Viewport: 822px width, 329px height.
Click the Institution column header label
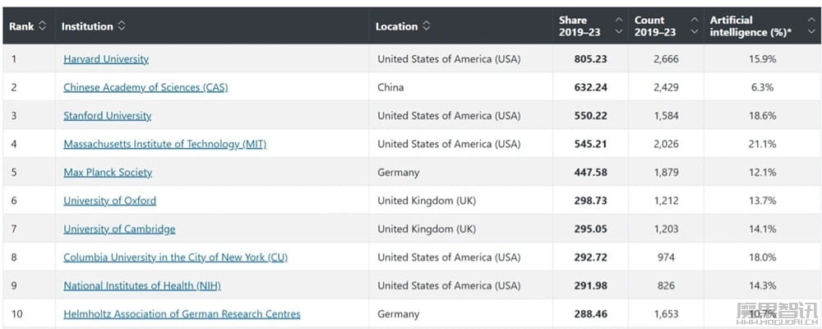pos(87,26)
